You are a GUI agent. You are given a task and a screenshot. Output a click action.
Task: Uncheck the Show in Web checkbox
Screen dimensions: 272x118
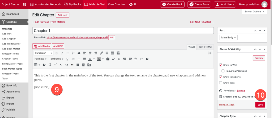[221, 65]
